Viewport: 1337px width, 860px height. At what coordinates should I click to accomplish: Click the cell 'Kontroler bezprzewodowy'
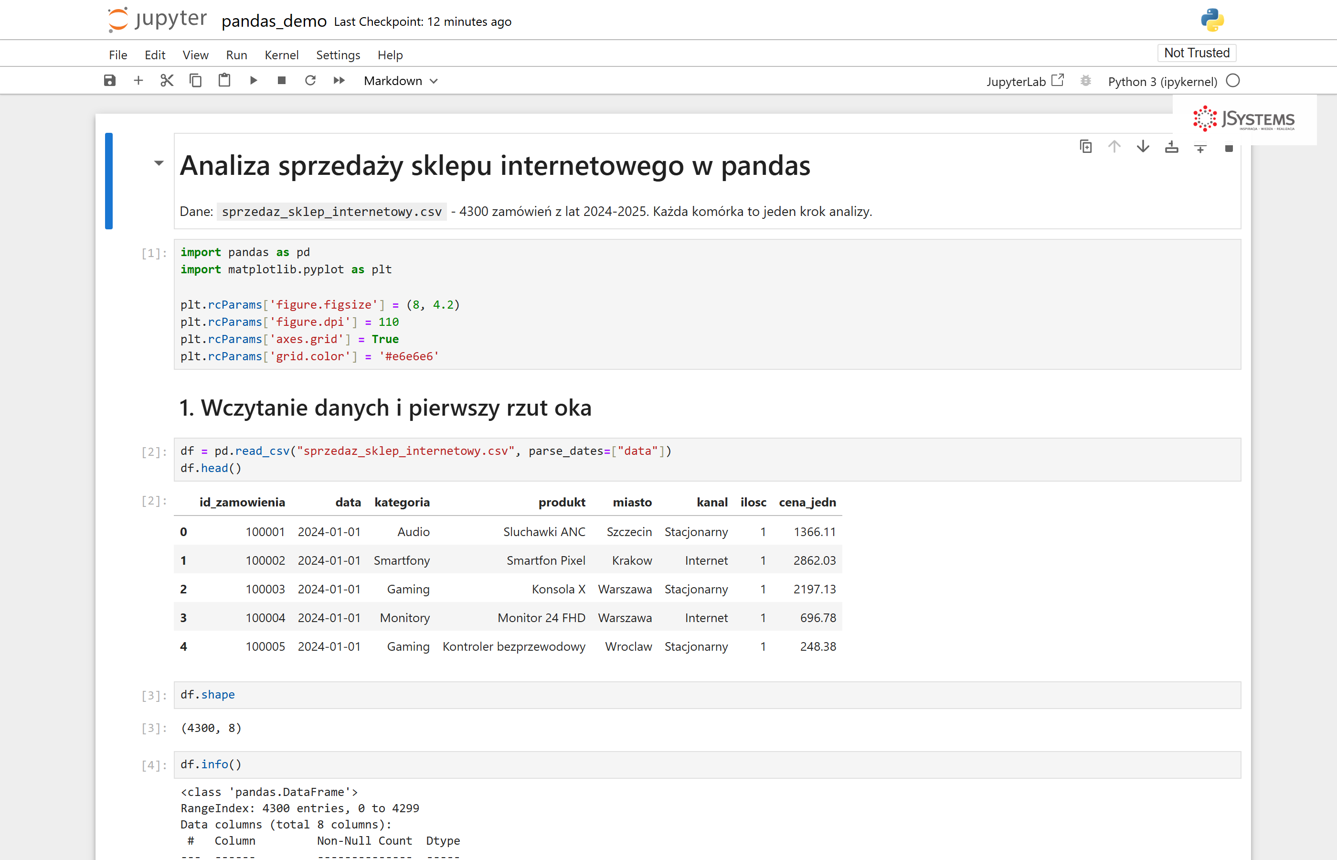coord(514,646)
